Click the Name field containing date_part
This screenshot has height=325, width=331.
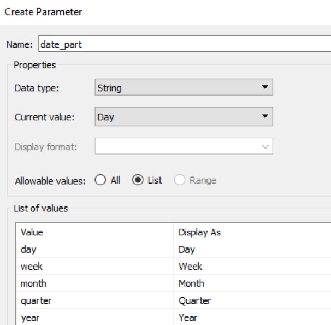click(185, 44)
